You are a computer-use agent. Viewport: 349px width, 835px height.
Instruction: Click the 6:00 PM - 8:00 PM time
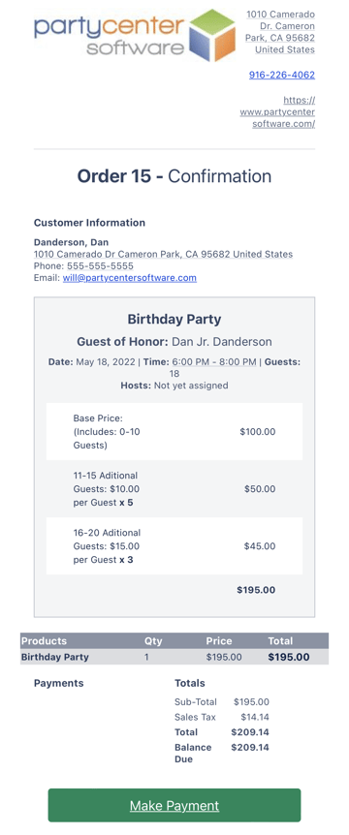click(x=213, y=362)
